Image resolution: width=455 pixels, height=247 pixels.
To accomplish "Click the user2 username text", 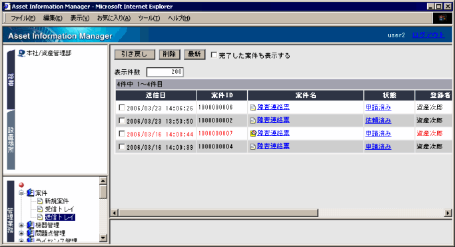I will point(396,35).
